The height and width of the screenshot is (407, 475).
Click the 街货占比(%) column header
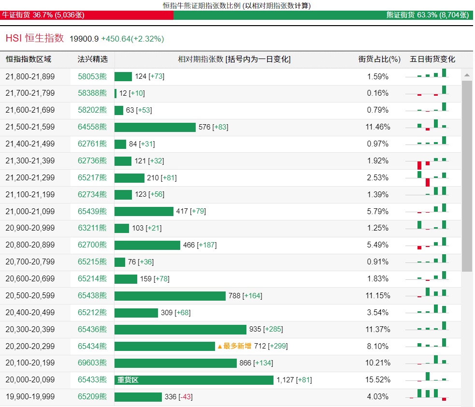[x=379, y=59]
